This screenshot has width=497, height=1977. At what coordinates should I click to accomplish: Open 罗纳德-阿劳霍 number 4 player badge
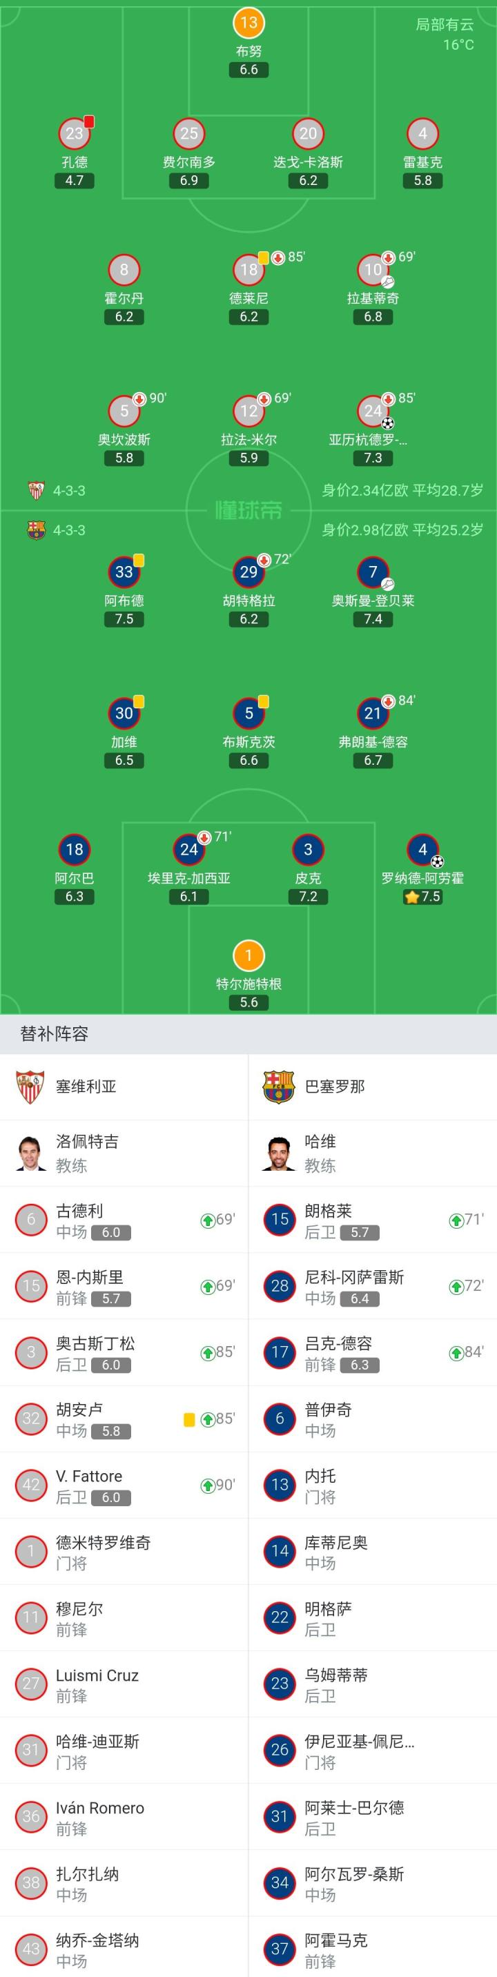click(x=422, y=850)
